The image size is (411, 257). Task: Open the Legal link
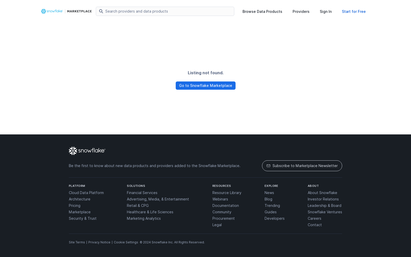pos(217,225)
